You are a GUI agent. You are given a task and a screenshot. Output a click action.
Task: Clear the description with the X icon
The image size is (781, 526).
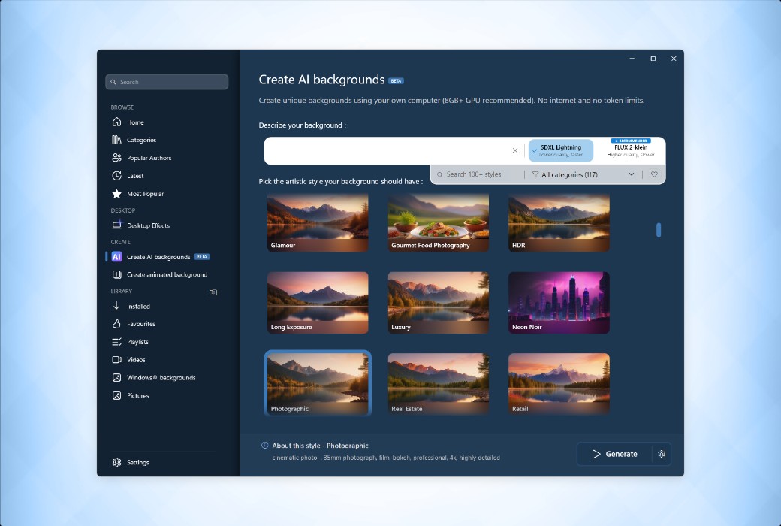515,150
